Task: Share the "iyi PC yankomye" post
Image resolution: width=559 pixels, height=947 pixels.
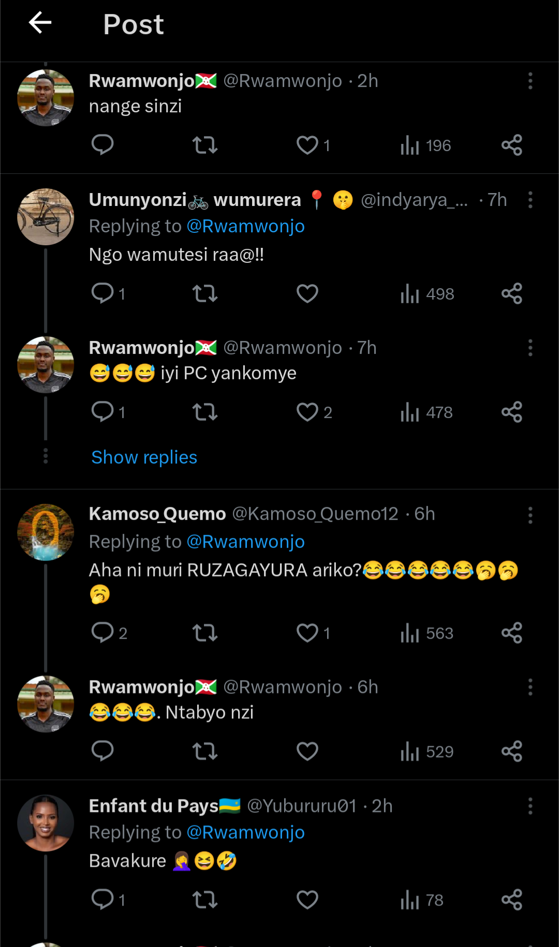Action: point(512,412)
